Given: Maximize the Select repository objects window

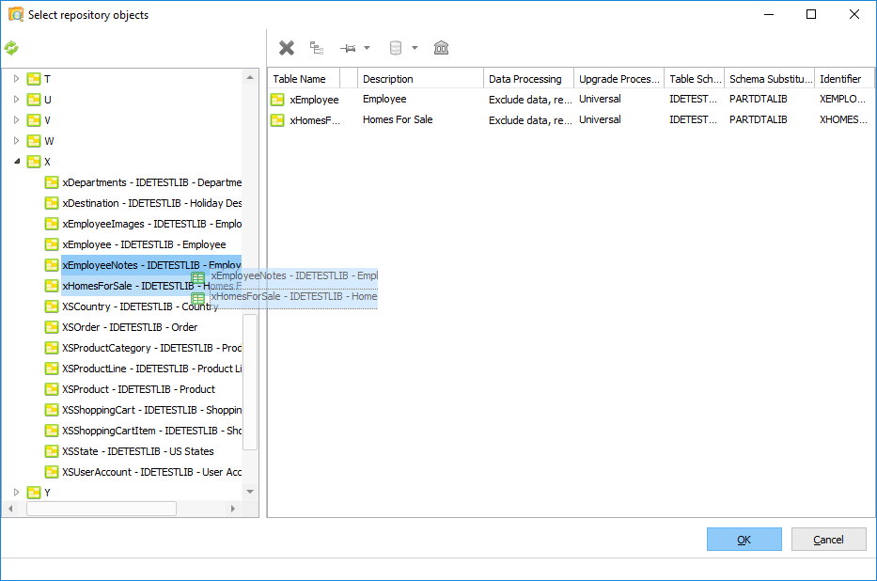Looking at the screenshot, I should coord(811,14).
